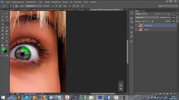Select the Rectangle shape tool

(7, 41)
